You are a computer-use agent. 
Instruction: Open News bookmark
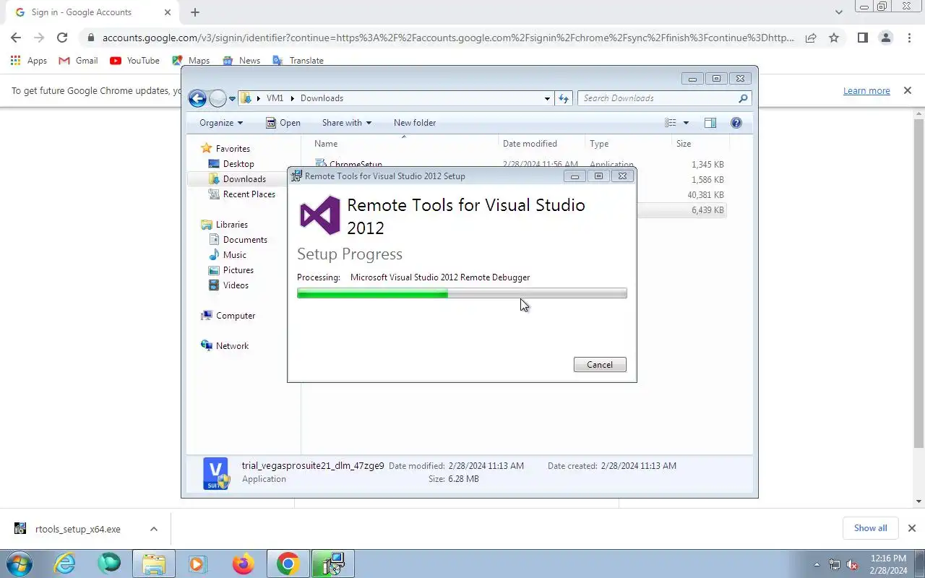click(241, 61)
